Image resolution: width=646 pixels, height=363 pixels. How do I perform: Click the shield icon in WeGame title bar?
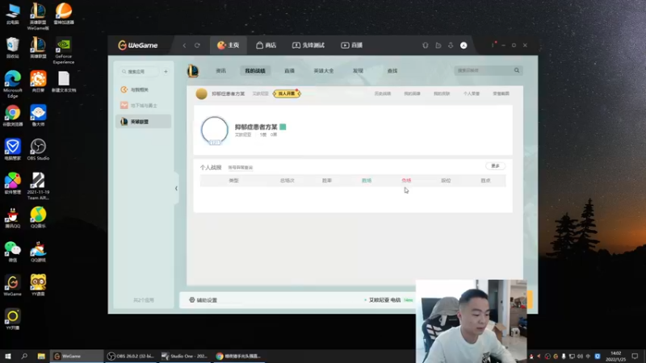(x=426, y=45)
